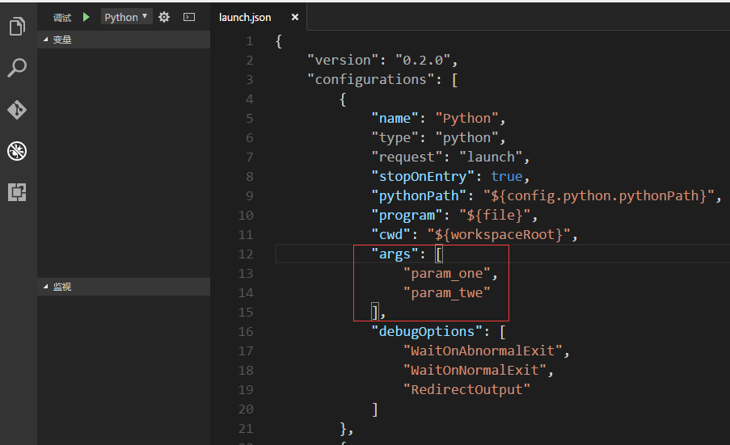Open the Extensions view icon
The image size is (730, 445).
[17, 192]
